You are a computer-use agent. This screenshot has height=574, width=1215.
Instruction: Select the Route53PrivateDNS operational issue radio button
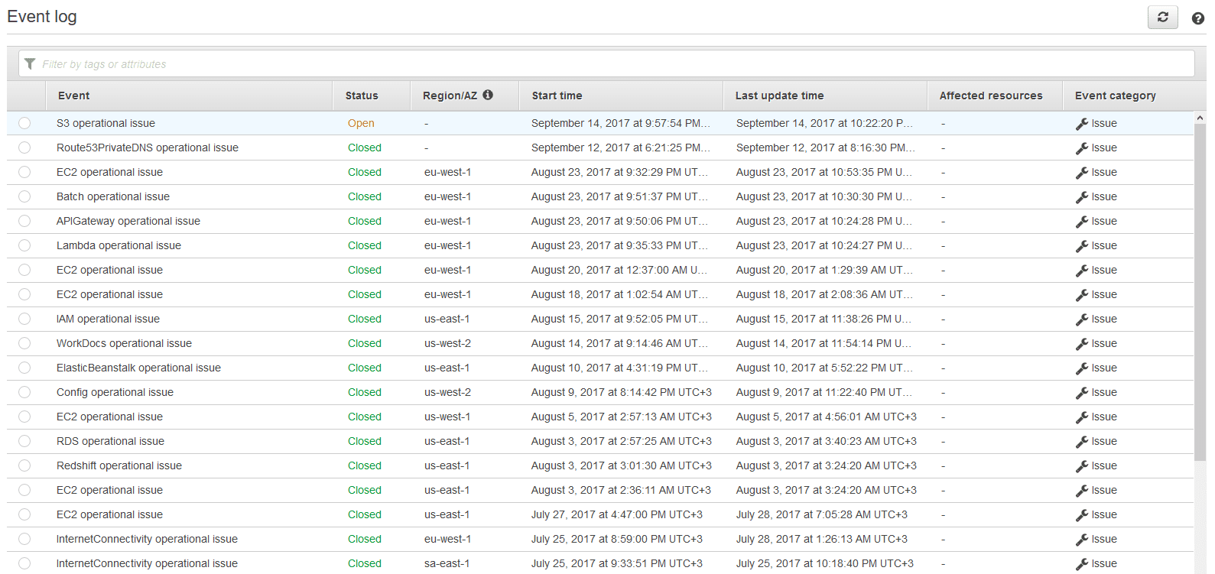click(x=24, y=148)
